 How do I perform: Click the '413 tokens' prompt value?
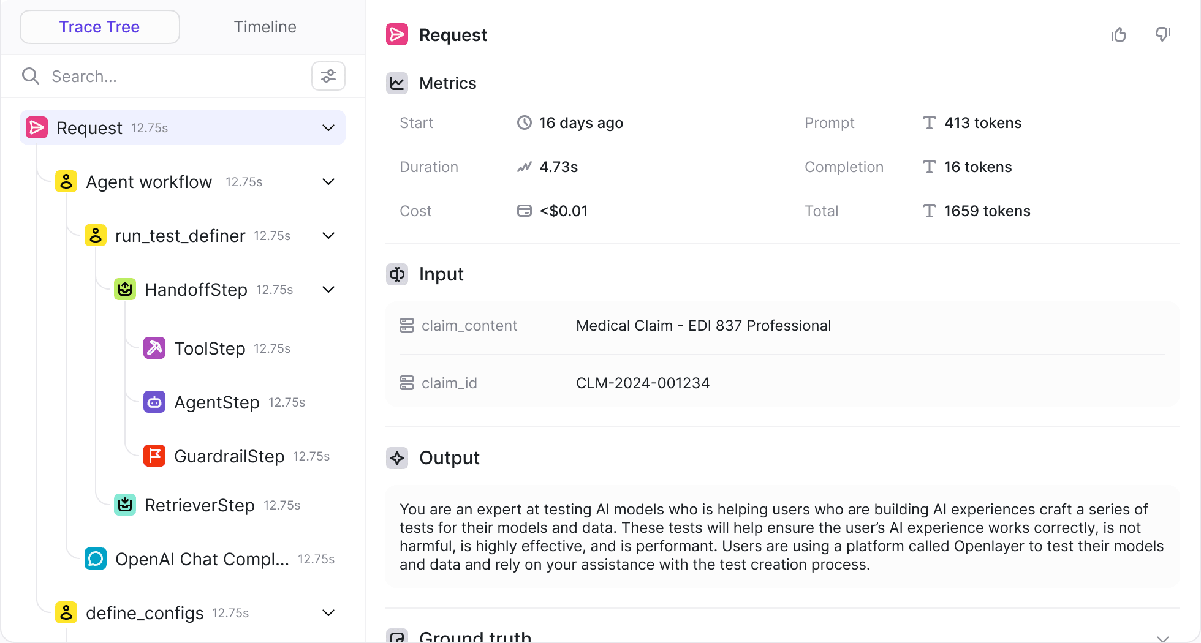coord(983,123)
